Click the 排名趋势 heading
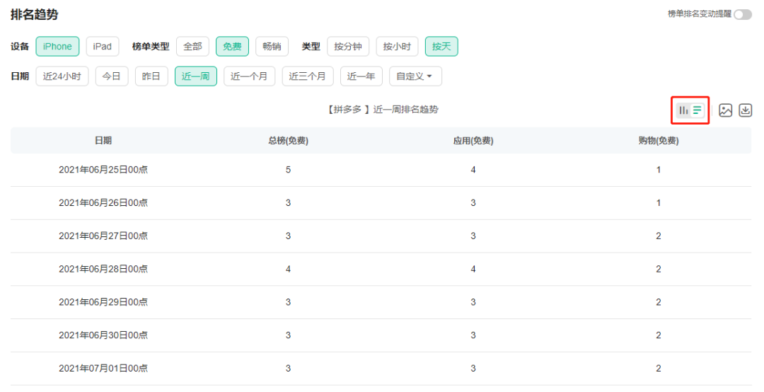Image resolution: width=764 pixels, height=392 pixels. point(35,15)
